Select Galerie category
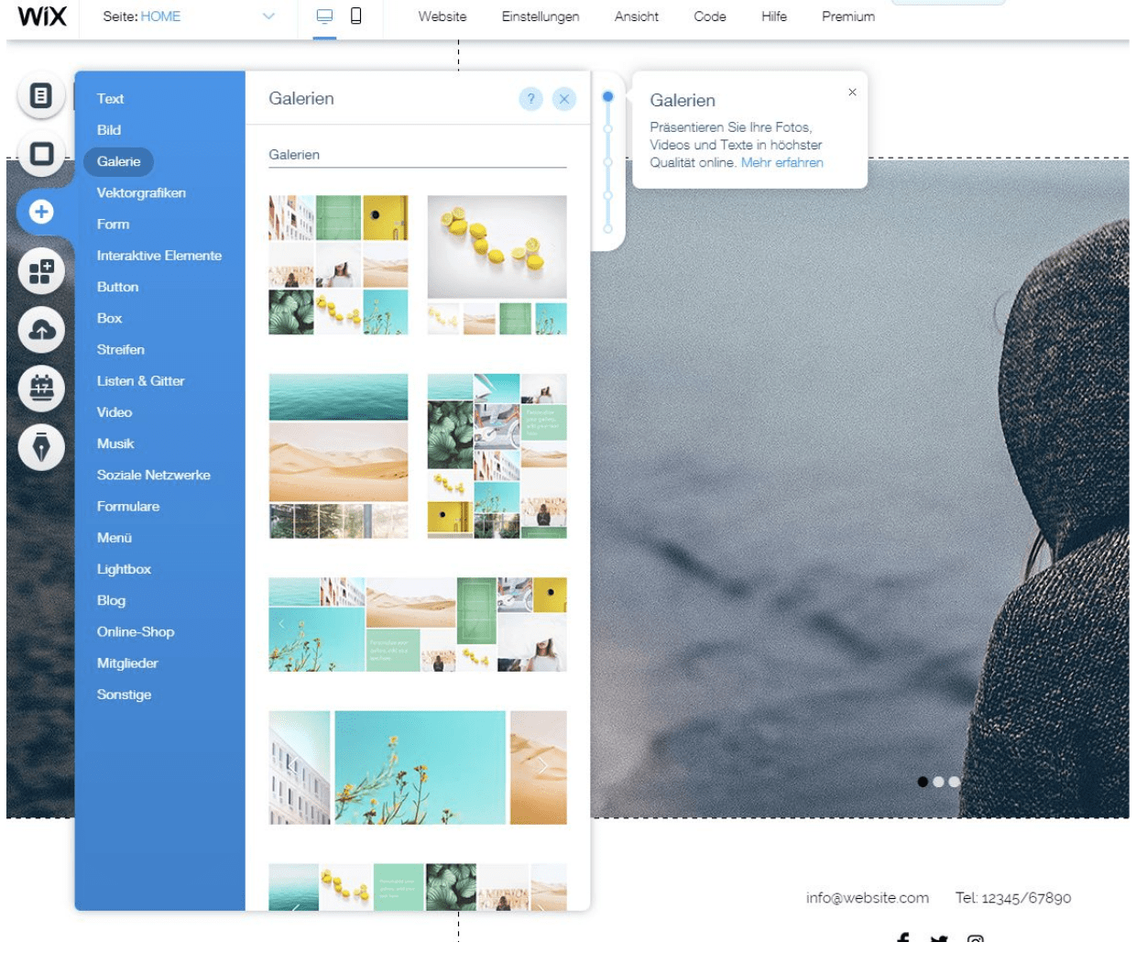The image size is (1147, 953). coord(119,161)
